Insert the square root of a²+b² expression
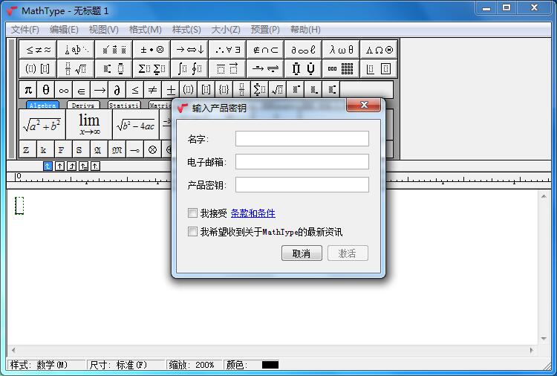Image resolution: width=557 pixels, height=376 pixels. pyautogui.click(x=42, y=125)
